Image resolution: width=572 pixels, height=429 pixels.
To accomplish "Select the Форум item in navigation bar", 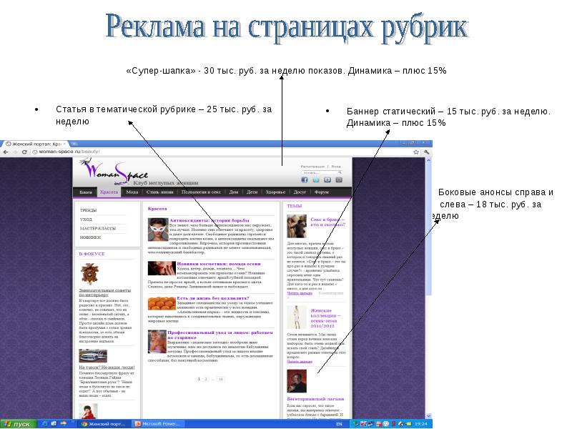I will coord(322,192).
